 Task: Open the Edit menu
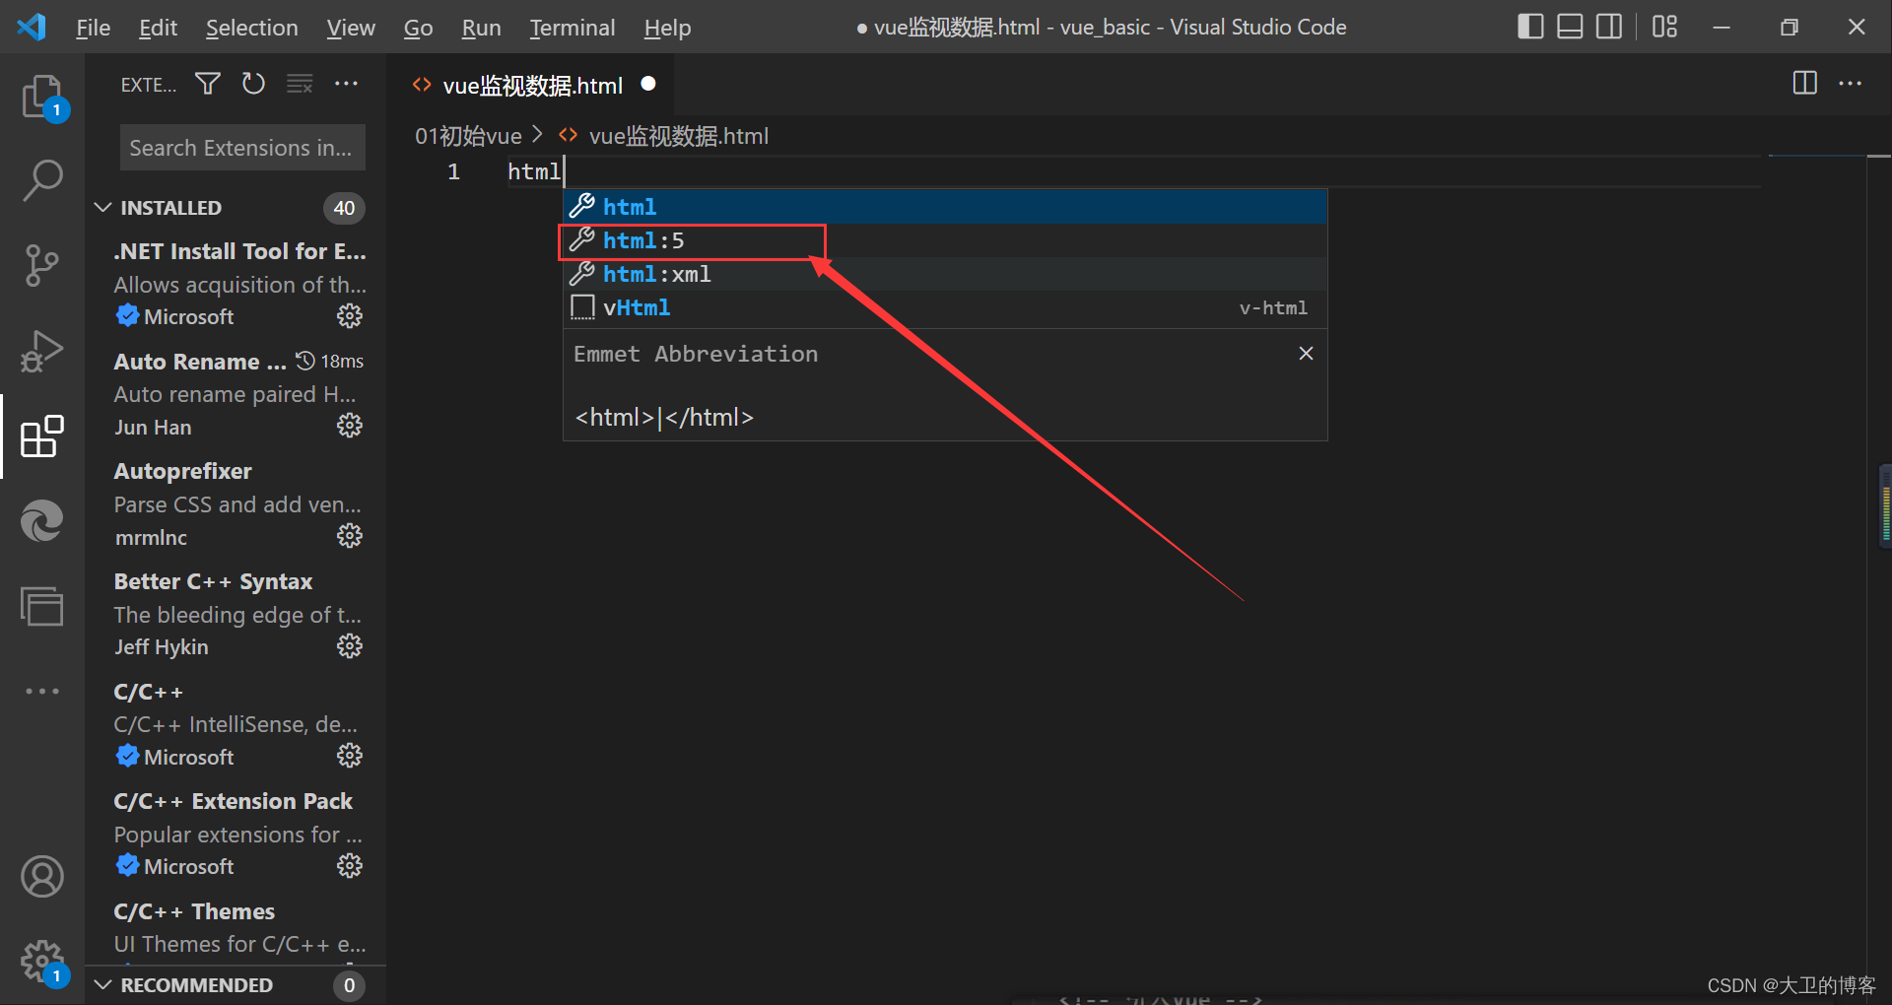[x=158, y=28]
